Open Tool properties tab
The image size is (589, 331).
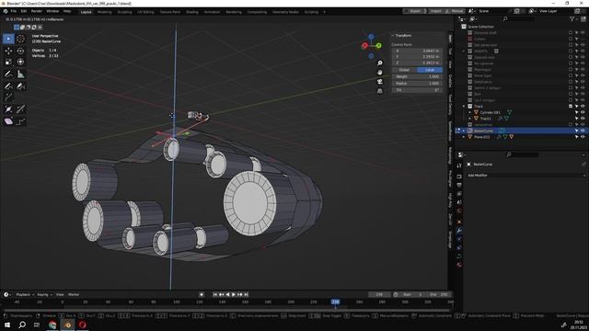[459, 165]
